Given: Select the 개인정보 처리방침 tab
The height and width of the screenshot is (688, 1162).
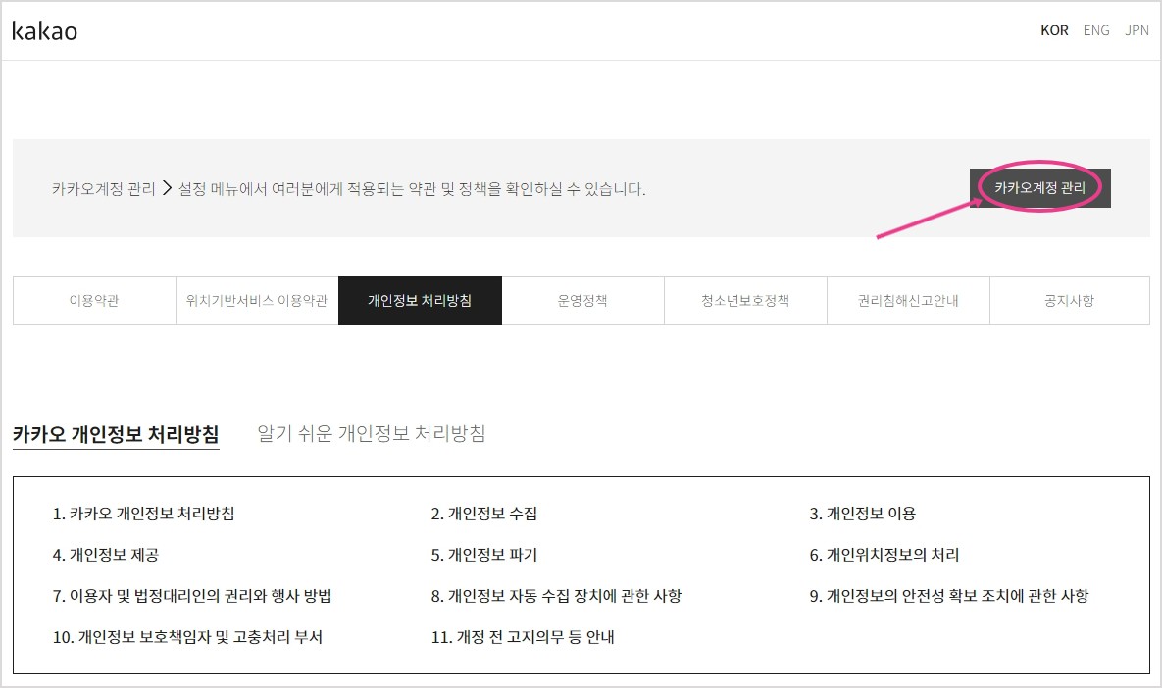Looking at the screenshot, I should pos(420,301).
